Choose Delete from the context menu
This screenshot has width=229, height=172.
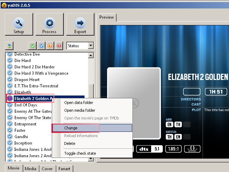coord(92,143)
